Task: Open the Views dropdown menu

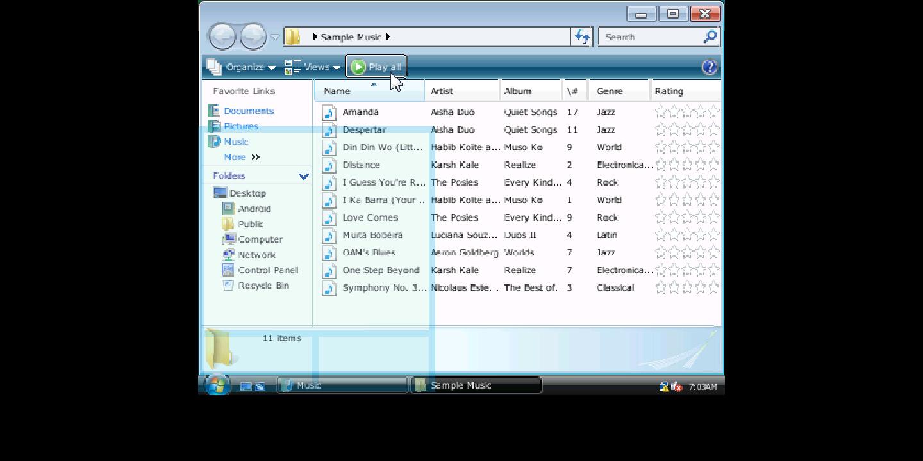Action: pos(312,67)
